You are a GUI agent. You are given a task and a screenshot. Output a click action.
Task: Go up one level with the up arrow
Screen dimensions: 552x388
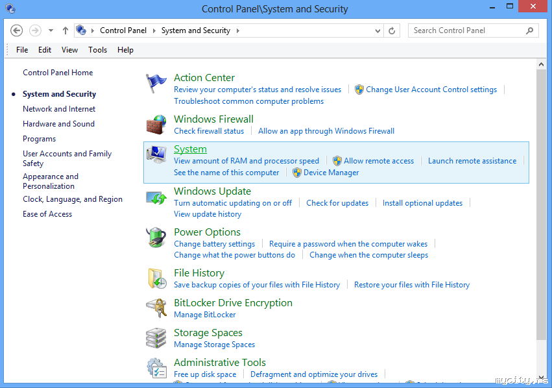[x=65, y=30]
